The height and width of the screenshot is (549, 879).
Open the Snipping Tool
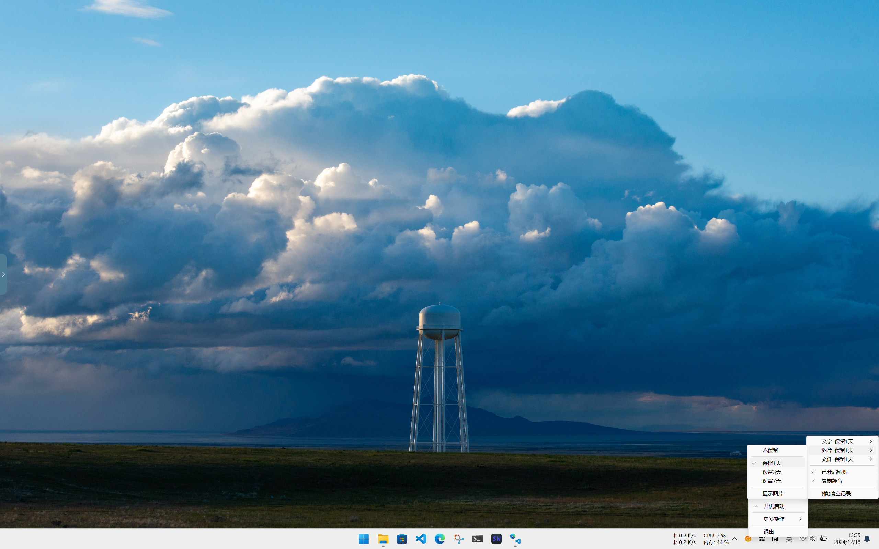pos(458,538)
